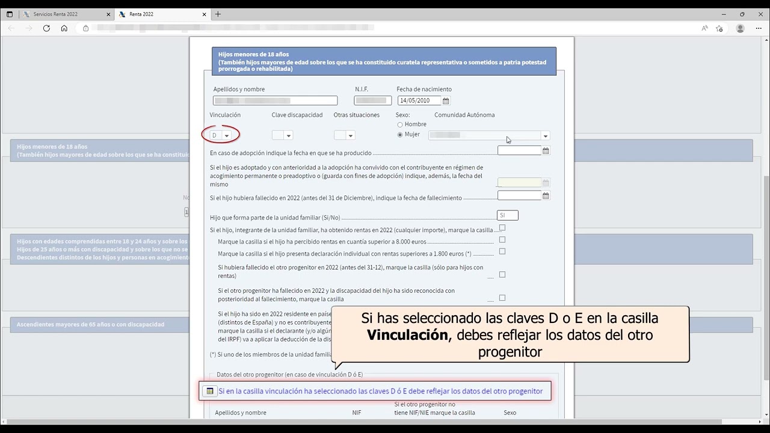Expand the Clave discapacidad dropdown
The height and width of the screenshot is (433, 770).
click(288, 136)
